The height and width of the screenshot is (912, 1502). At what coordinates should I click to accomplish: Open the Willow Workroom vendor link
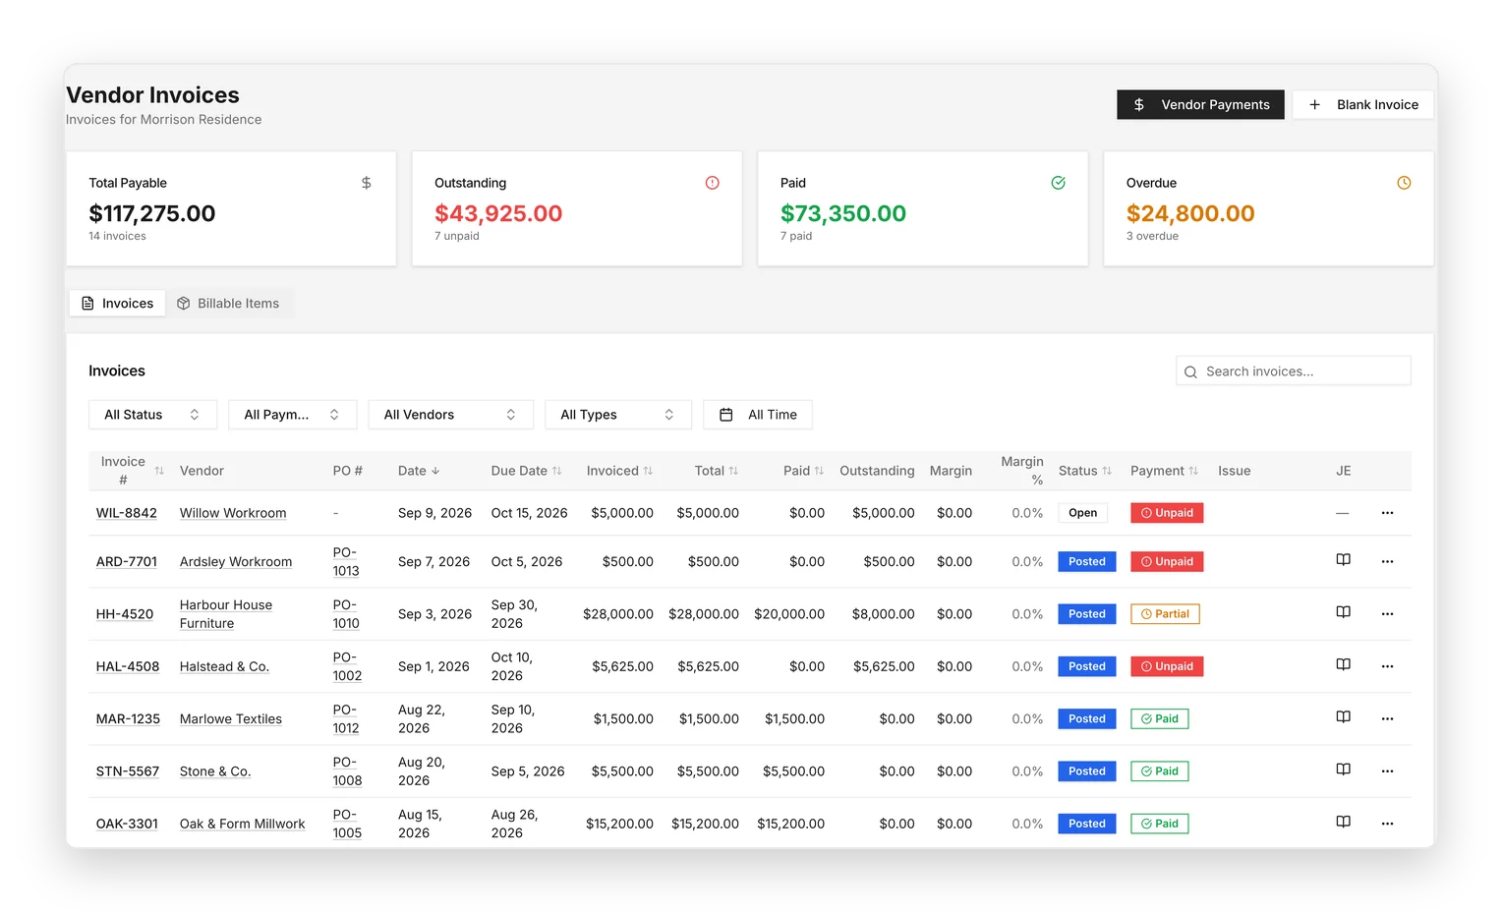click(233, 513)
